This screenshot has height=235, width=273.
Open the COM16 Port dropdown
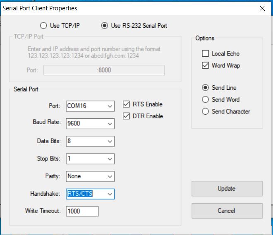click(x=90, y=106)
